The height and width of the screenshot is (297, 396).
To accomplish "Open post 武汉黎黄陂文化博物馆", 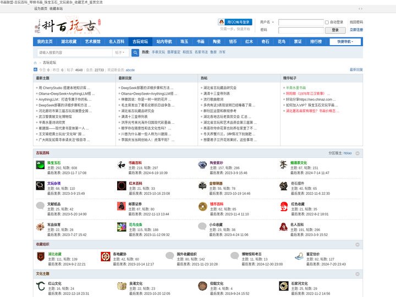I will click(x=55, y=117).
